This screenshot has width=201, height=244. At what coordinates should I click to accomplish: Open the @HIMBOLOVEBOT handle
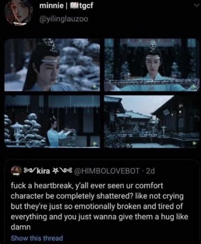(107, 171)
